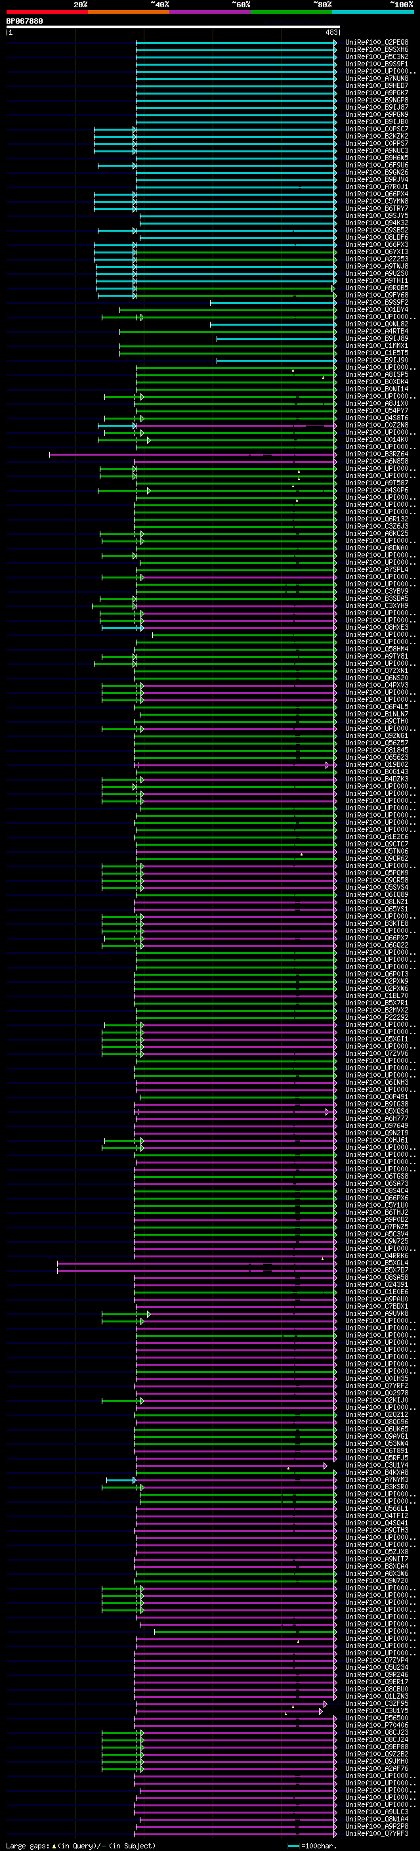Click the cyan segment of the identity legend
This screenshot has width=420, height=1851.
pos(373,12)
